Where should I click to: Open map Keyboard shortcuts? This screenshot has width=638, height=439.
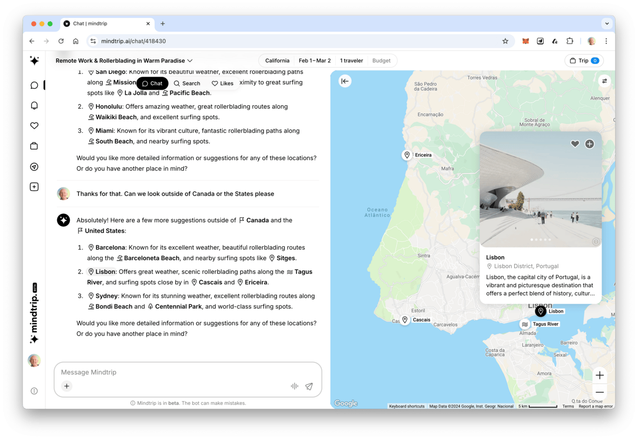(406, 406)
